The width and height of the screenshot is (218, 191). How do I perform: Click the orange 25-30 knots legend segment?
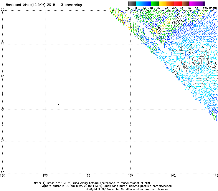pyautogui.click(x=170, y=4)
